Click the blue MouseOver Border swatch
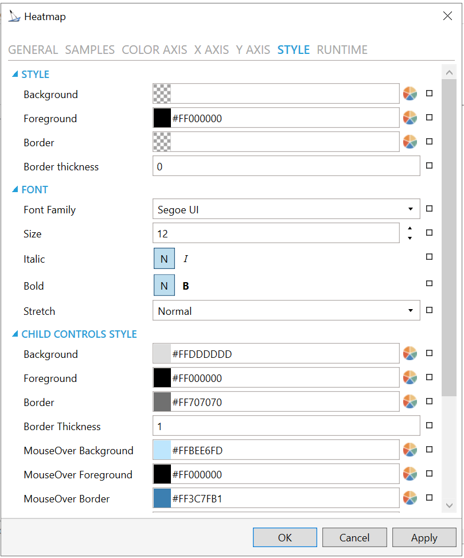This screenshot has height=558, width=464. tap(162, 498)
